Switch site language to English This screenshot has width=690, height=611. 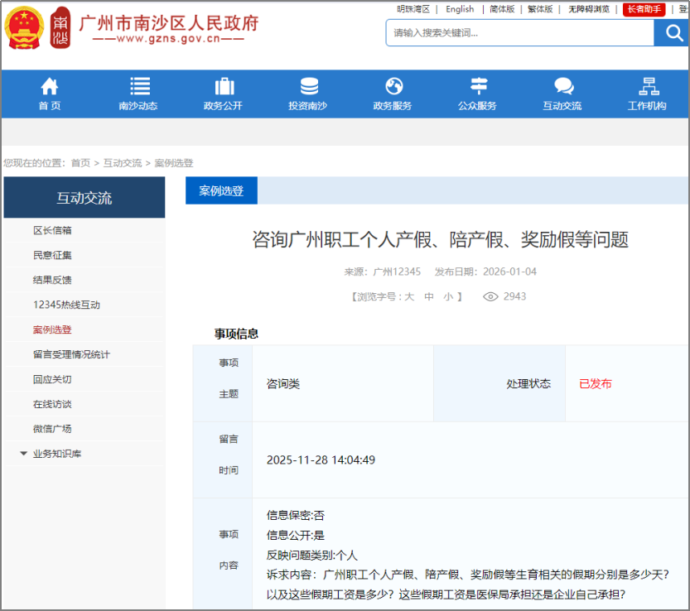[x=460, y=9]
